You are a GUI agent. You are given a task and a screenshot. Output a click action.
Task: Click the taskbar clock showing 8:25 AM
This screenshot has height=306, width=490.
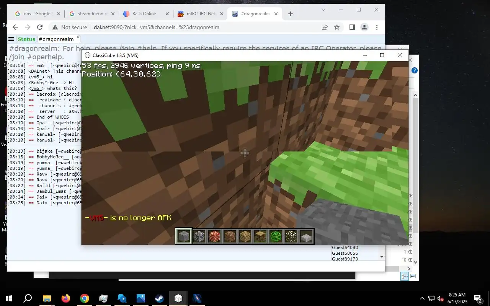click(x=457, y=298)
